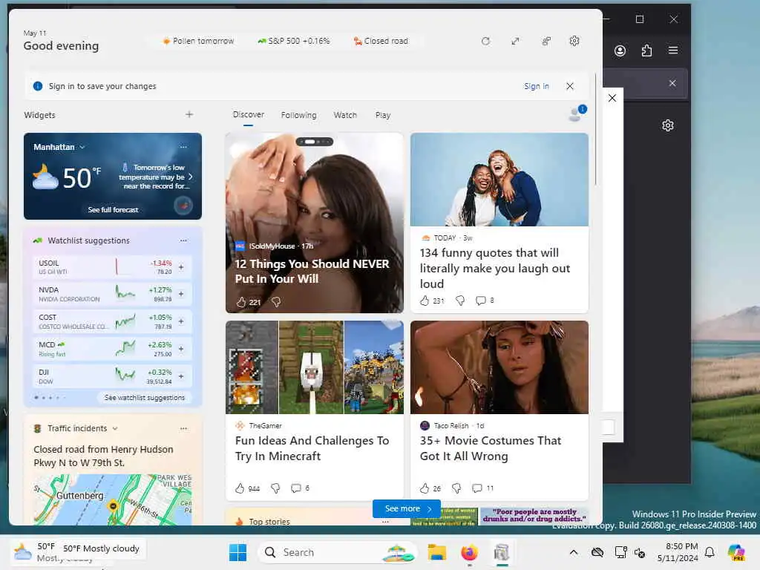Open Traffic incidents more options

coord(183,428)
